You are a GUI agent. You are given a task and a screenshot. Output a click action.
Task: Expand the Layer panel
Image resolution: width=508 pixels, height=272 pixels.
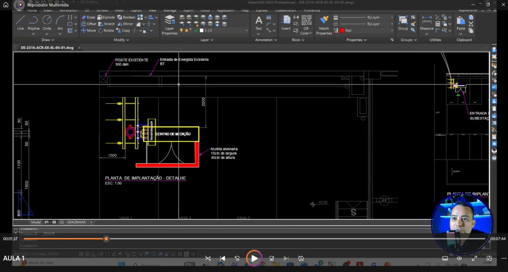[x=207, y=40]
